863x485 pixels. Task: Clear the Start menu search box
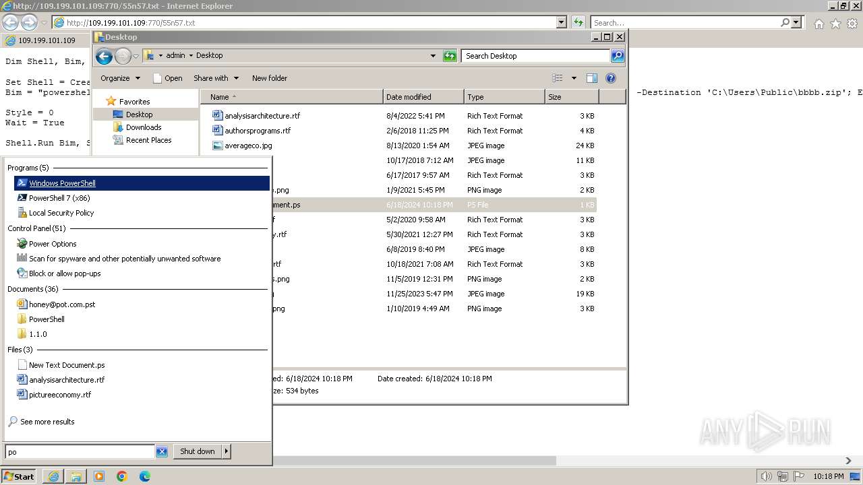tap(162, 452)
